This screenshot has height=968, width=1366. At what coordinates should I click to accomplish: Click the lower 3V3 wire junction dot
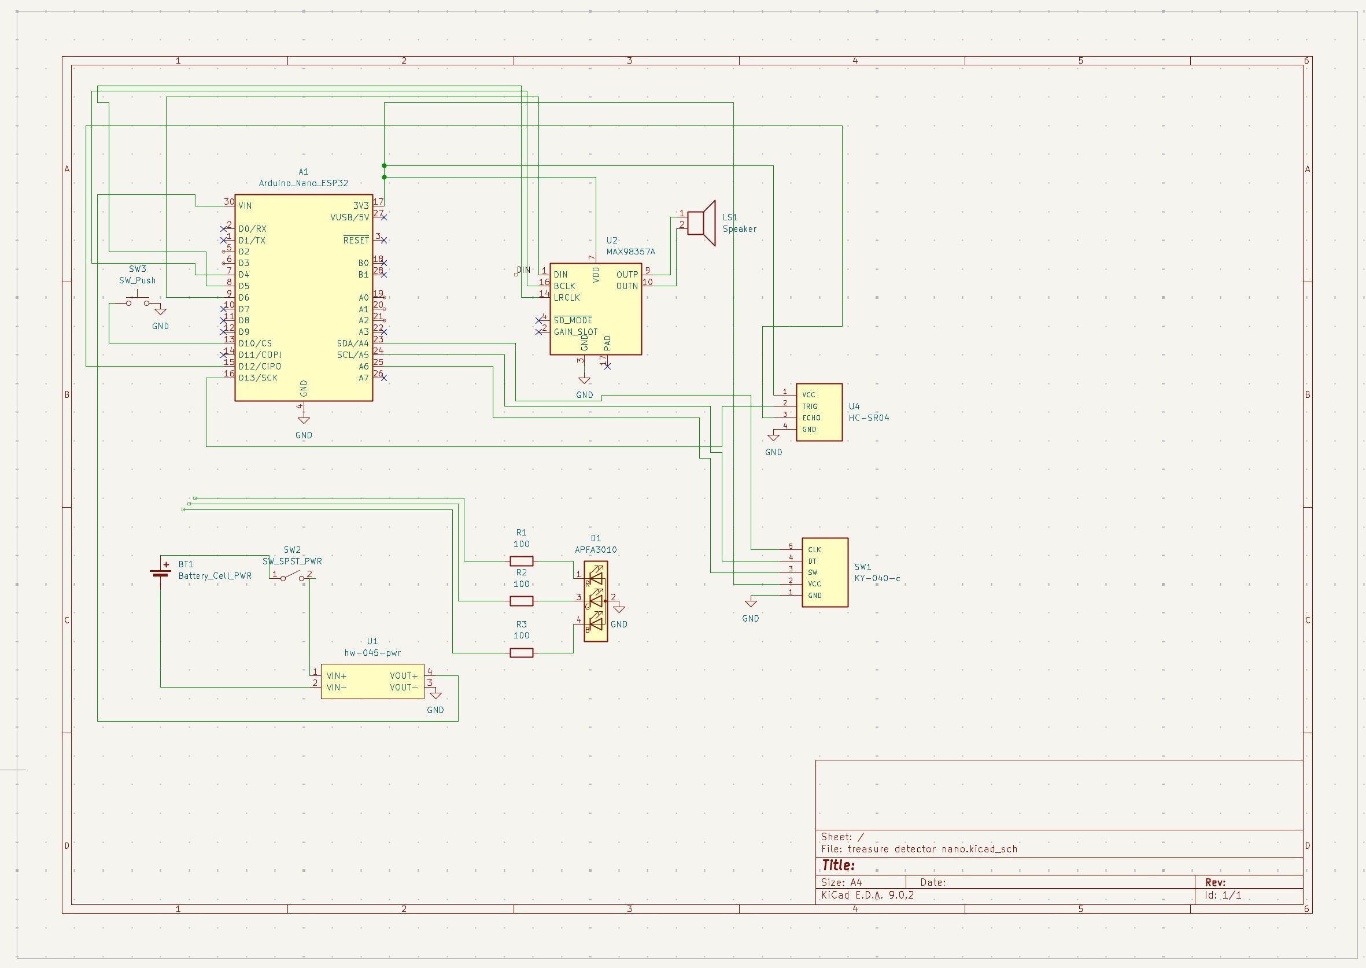(x=385, y=177)
